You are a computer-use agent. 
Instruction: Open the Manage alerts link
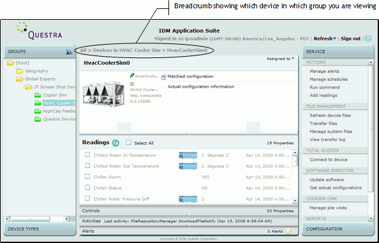click(x=324, y=71)
